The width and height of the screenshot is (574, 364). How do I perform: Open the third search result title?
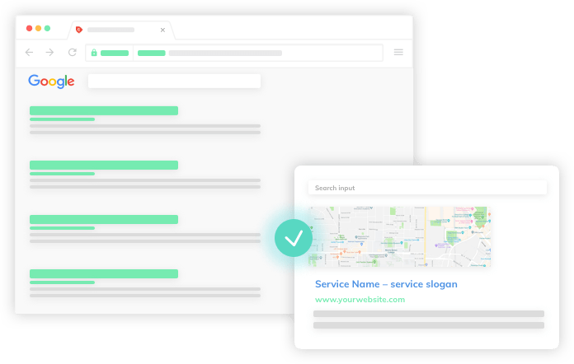(104, 219)
